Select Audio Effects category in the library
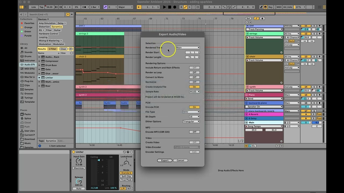This screenshot has width=344, height=193. click(28, 65)
